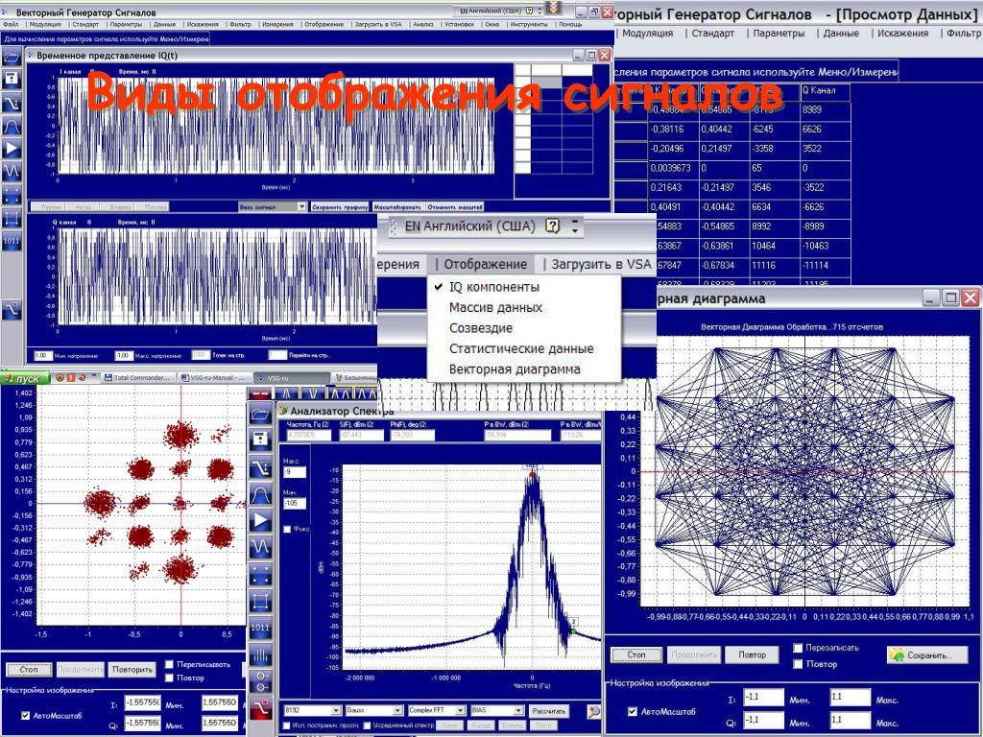983x737 pixels.
Task: Toggle 'Исп. постранич. просм.' checkbox
Action: [x=287, y=725]
